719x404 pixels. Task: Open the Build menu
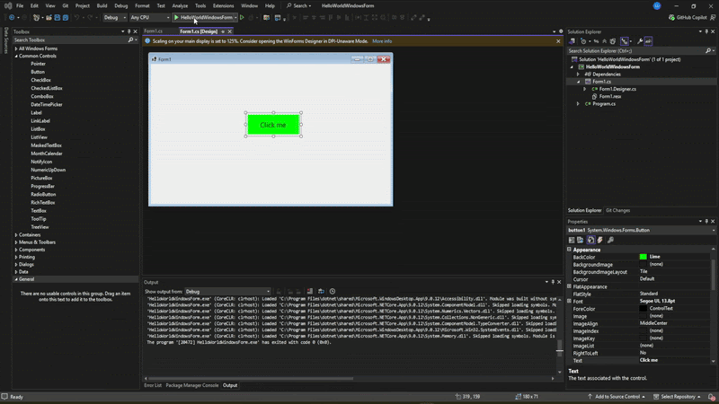[x=102, y=5]
